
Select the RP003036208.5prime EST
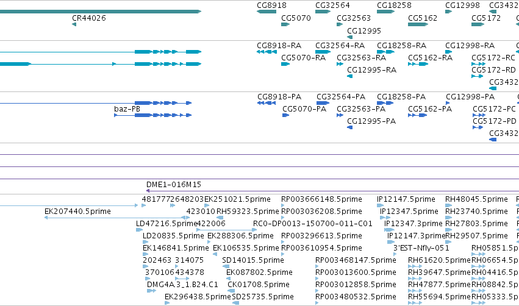point(283,218)
